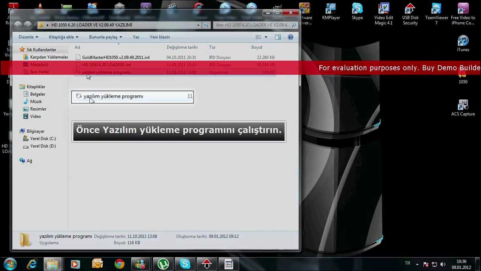Open view options dropdown arrow
481x271 pixels.
point(266,37)
